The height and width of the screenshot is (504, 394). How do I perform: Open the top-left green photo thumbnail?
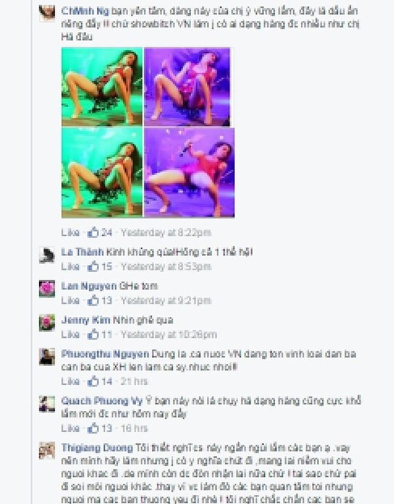coord(102,86)
